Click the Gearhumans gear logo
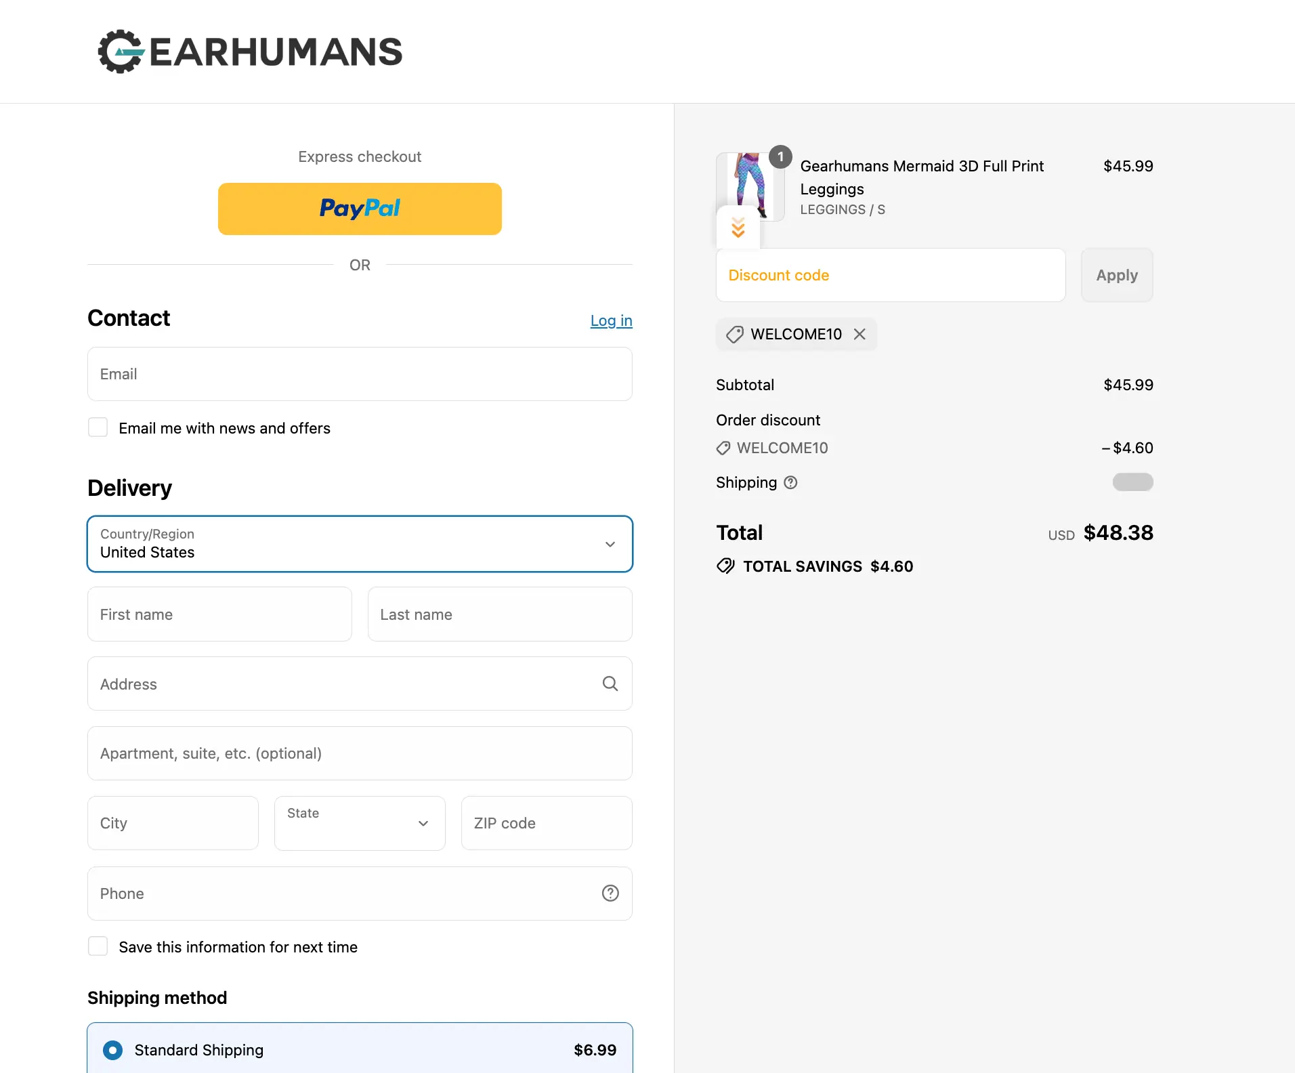1295x1073 pixels. pos(121,51)
